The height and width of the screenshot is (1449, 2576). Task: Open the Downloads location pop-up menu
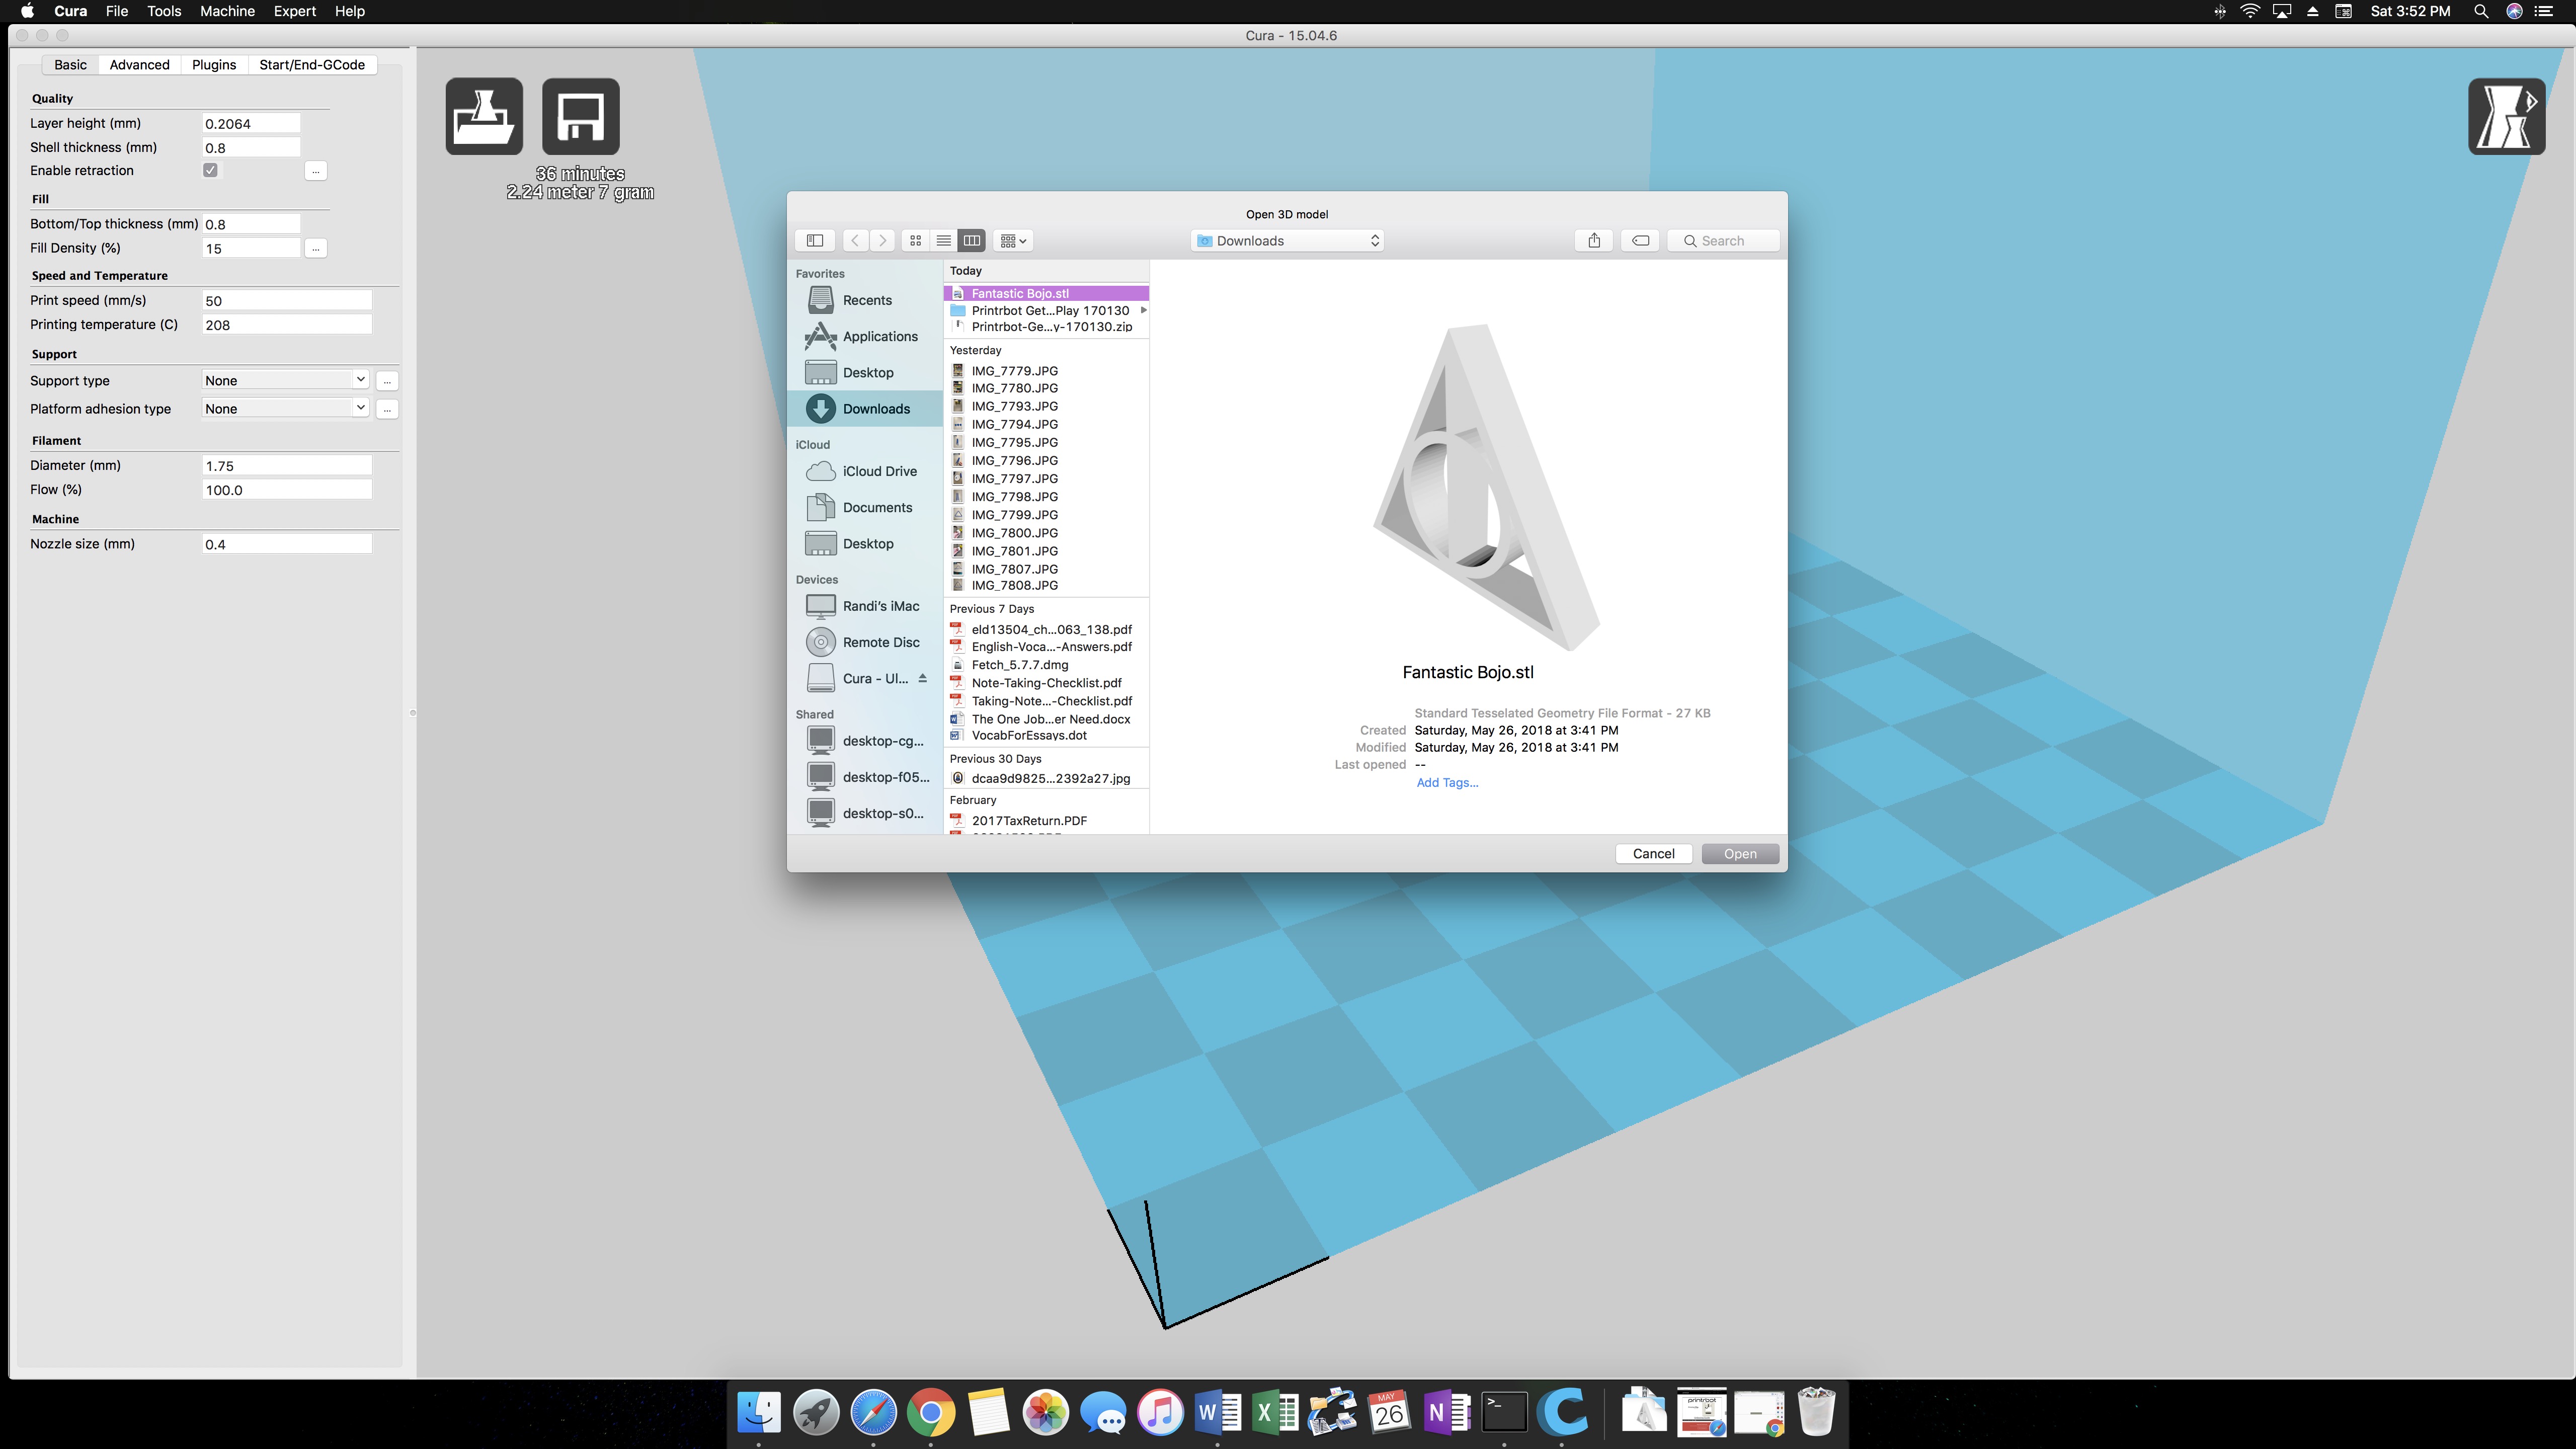click(1288, 241)
